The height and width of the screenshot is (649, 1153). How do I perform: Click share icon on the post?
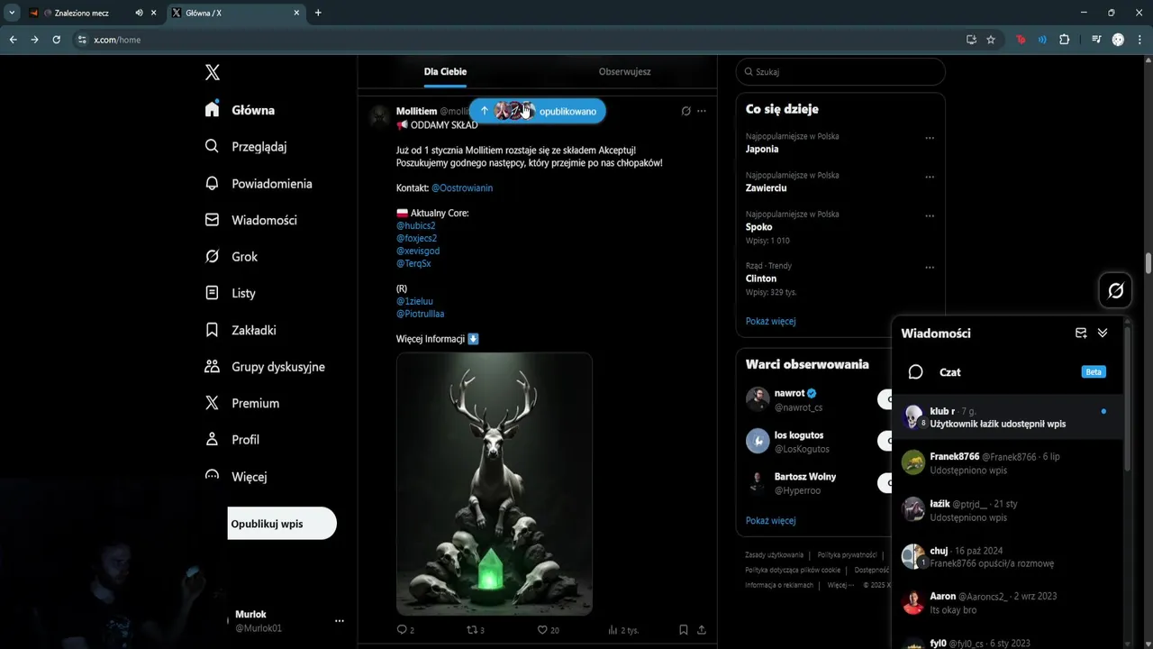pos(702,630)
